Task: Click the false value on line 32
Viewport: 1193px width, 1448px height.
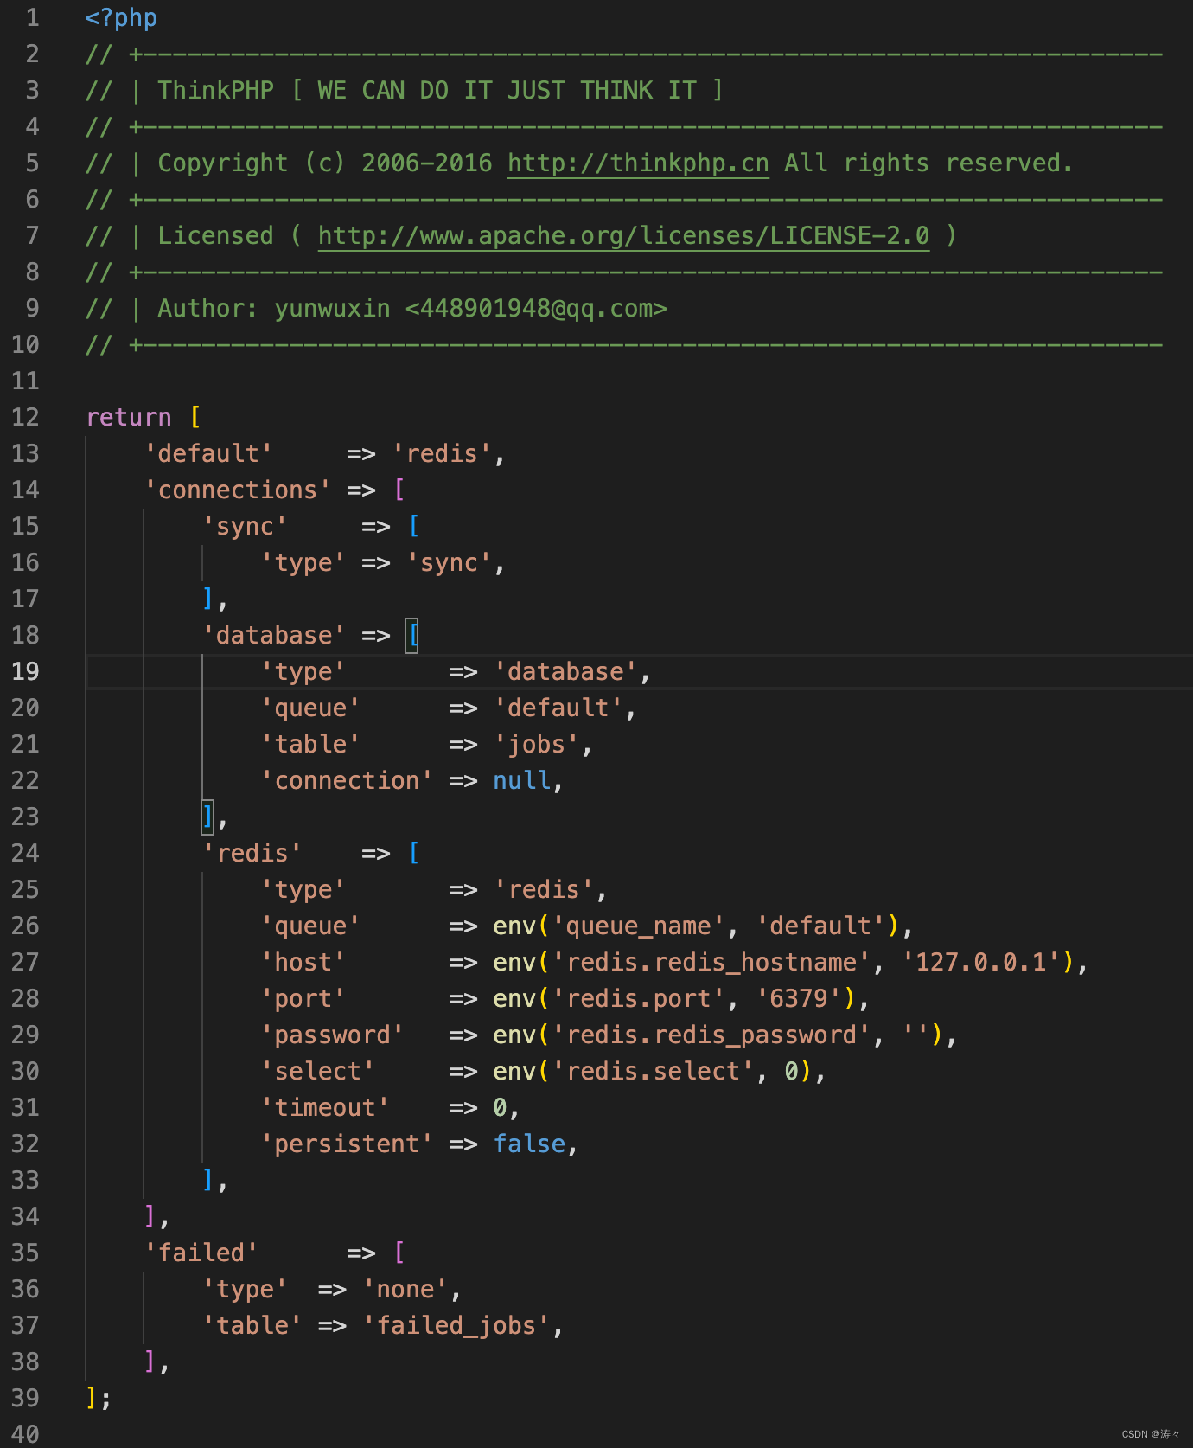Action: click(529, 1144)
